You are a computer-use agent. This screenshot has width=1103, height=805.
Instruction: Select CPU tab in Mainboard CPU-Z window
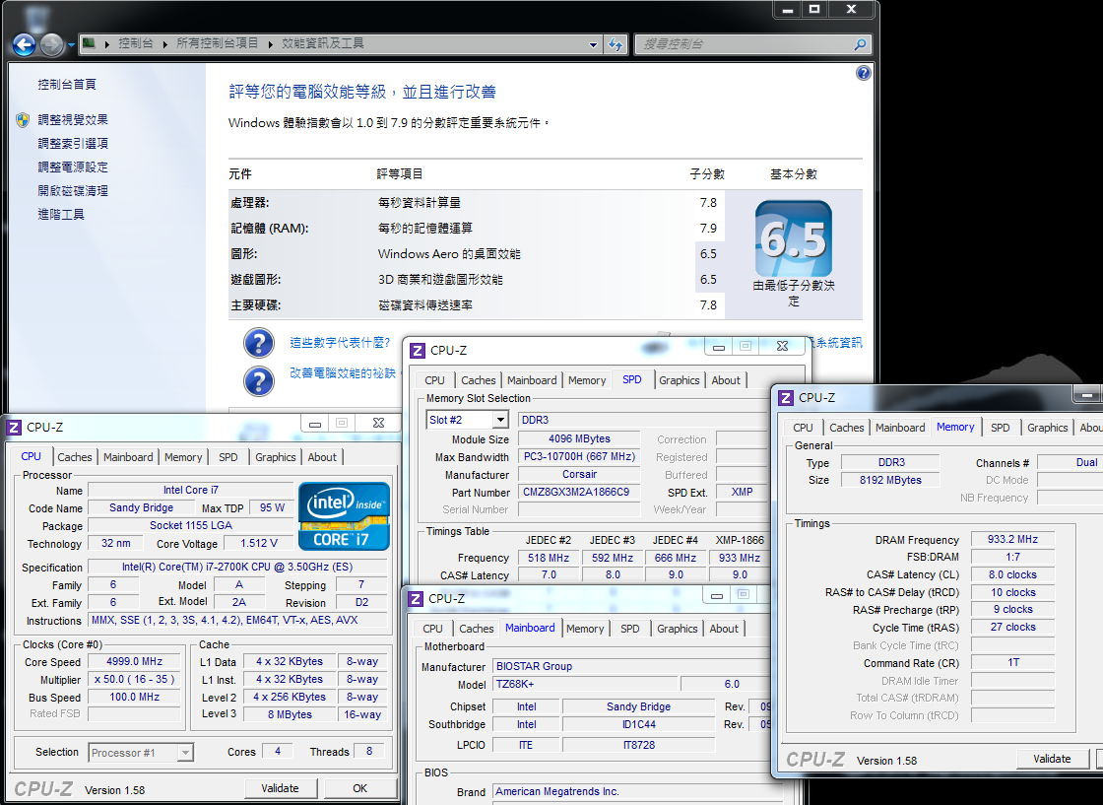coord(432,629)
